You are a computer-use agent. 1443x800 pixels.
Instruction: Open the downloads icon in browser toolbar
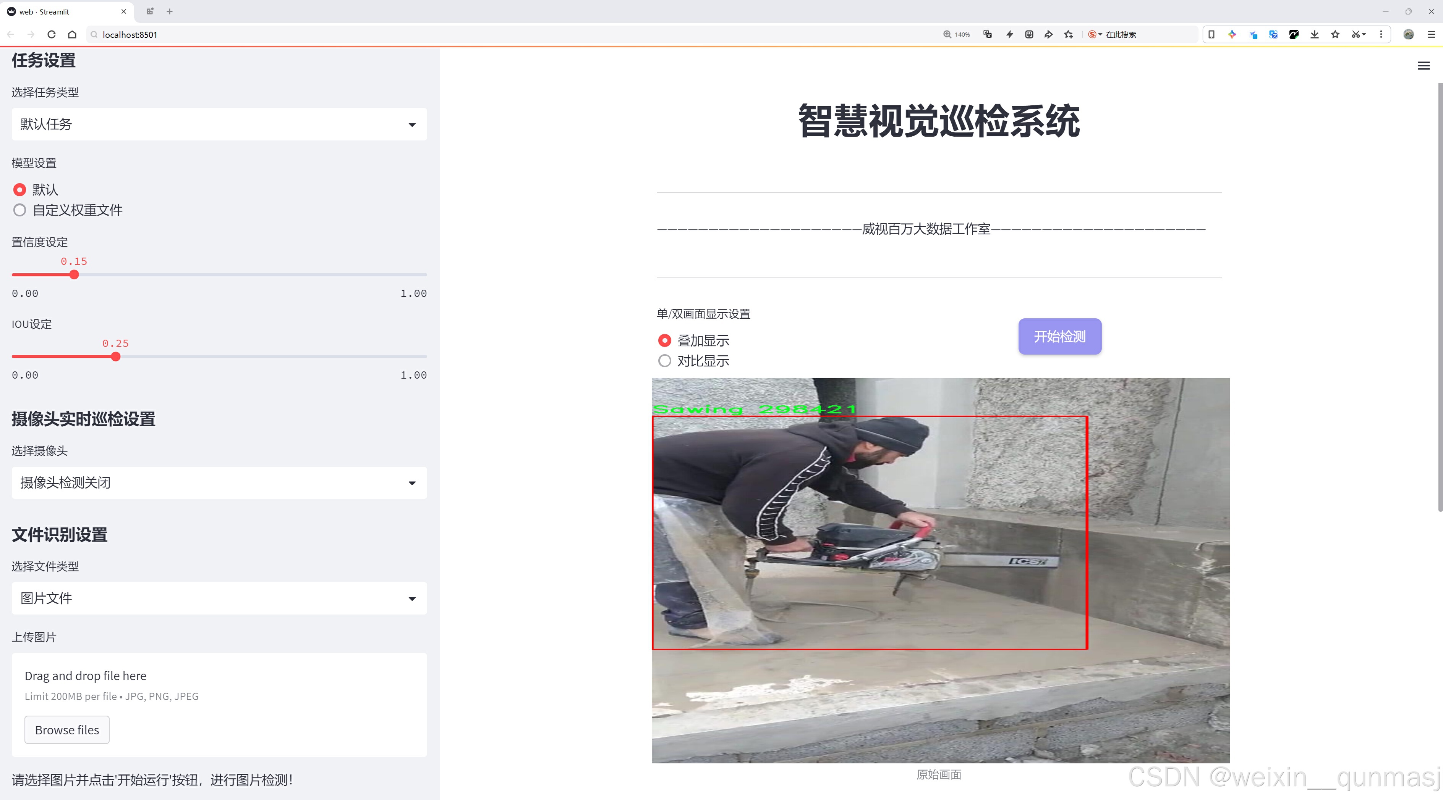(1314, 35)
